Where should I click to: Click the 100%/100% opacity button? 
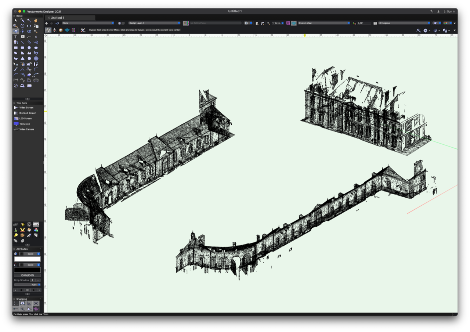tap(27, 275)
